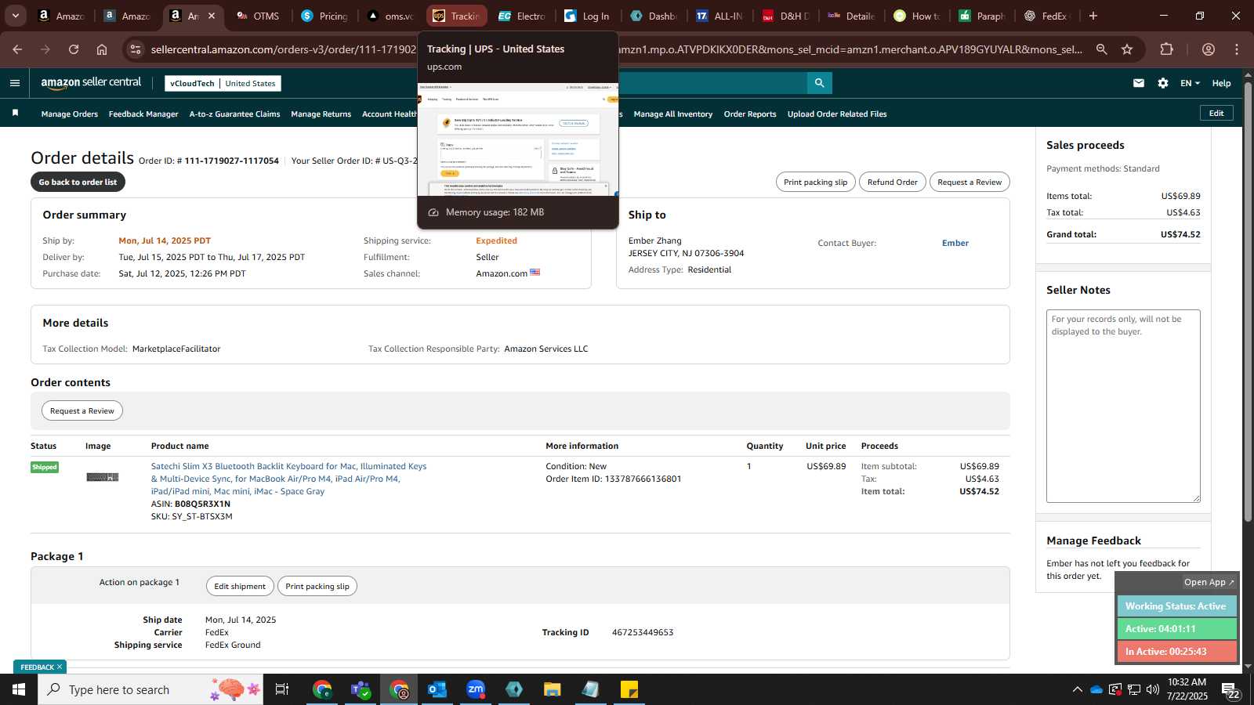Open Outlook from the taskbar

point(437,689)
